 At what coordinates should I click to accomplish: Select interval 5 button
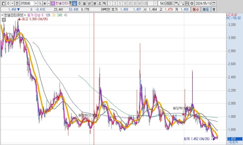click(x=120, y=3)
